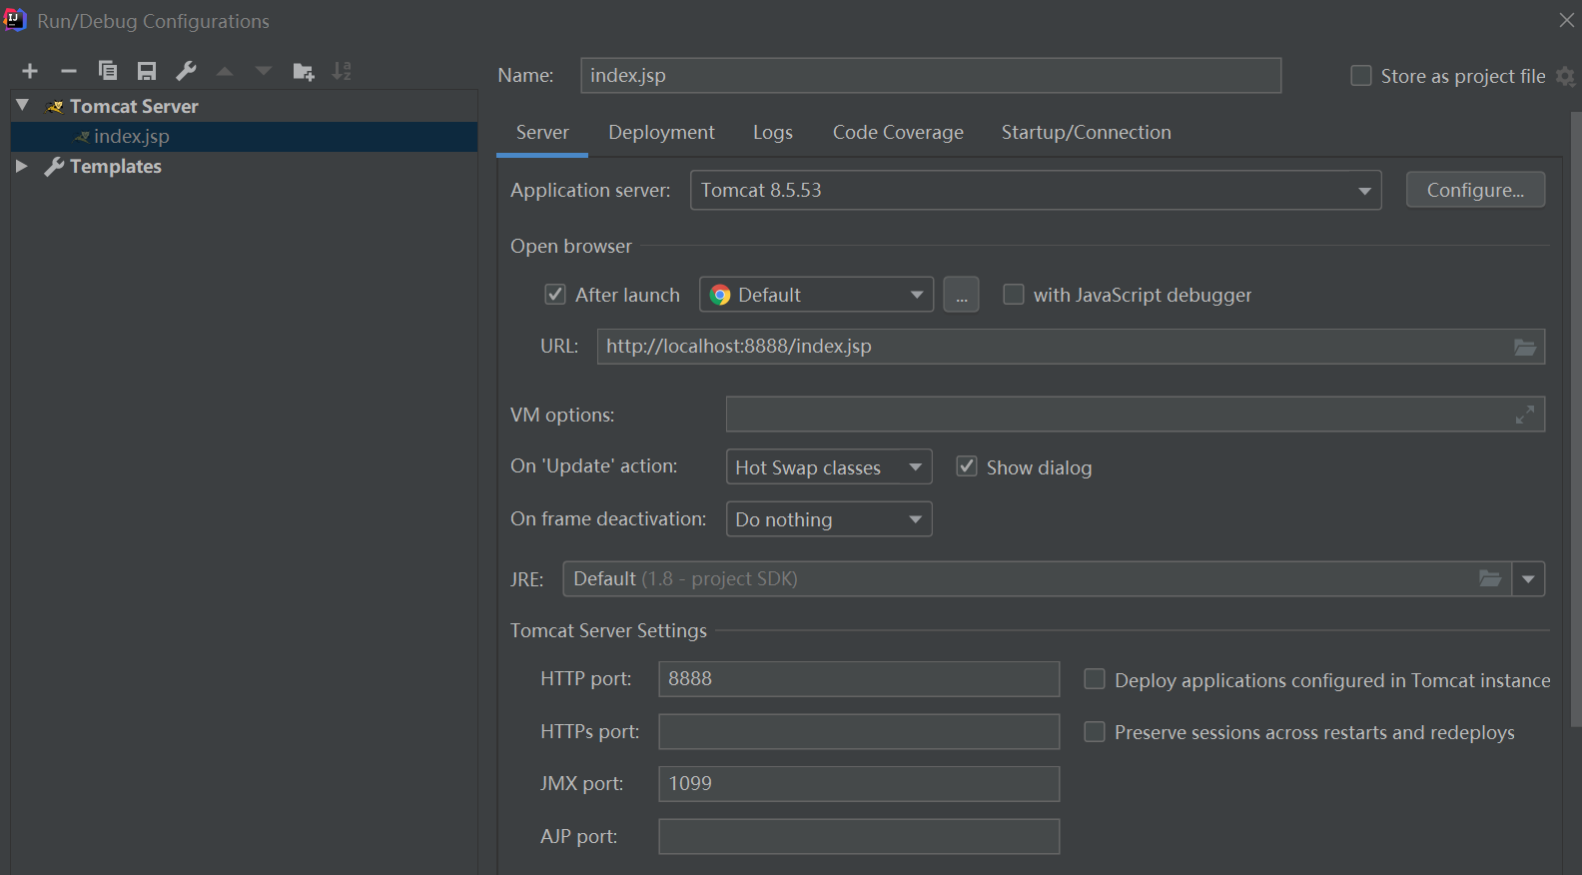The image size is (1582, 875).
Task: Check Preserve sessions across restarts and redeploys
Action: [1095, 732]
